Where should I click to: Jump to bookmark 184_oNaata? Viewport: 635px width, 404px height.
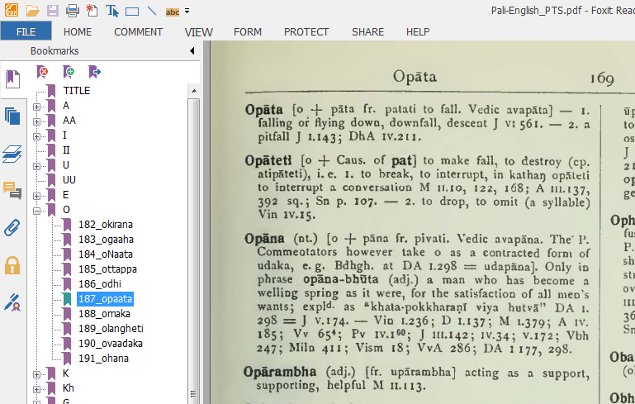106,254
